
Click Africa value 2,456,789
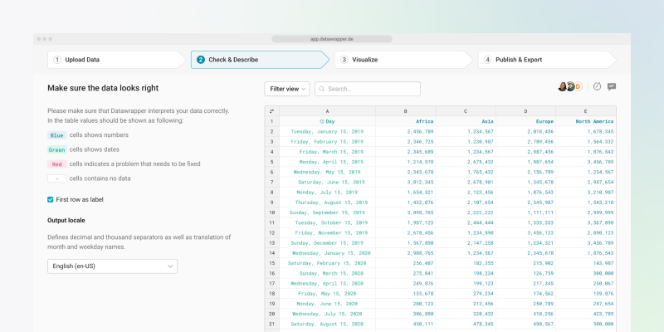[405, 132]
